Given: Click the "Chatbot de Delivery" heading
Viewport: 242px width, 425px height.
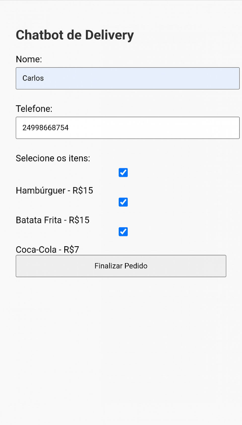Looking at the screenshot, I should (75, 35).
